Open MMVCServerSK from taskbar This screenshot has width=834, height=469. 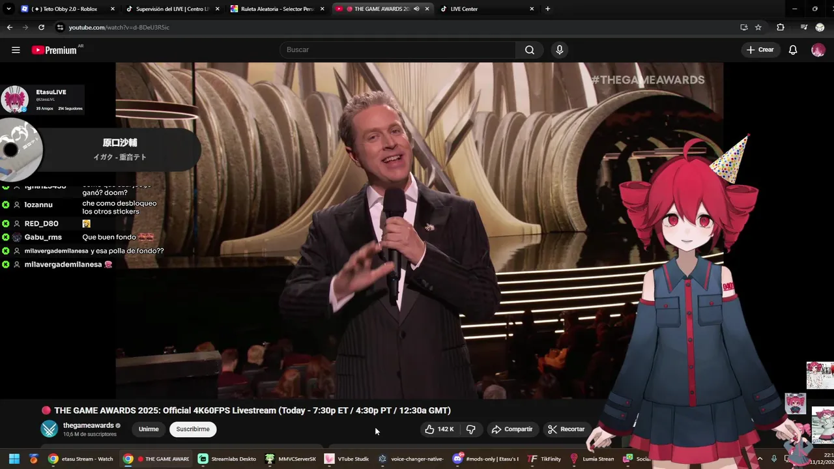coord(291,459)
